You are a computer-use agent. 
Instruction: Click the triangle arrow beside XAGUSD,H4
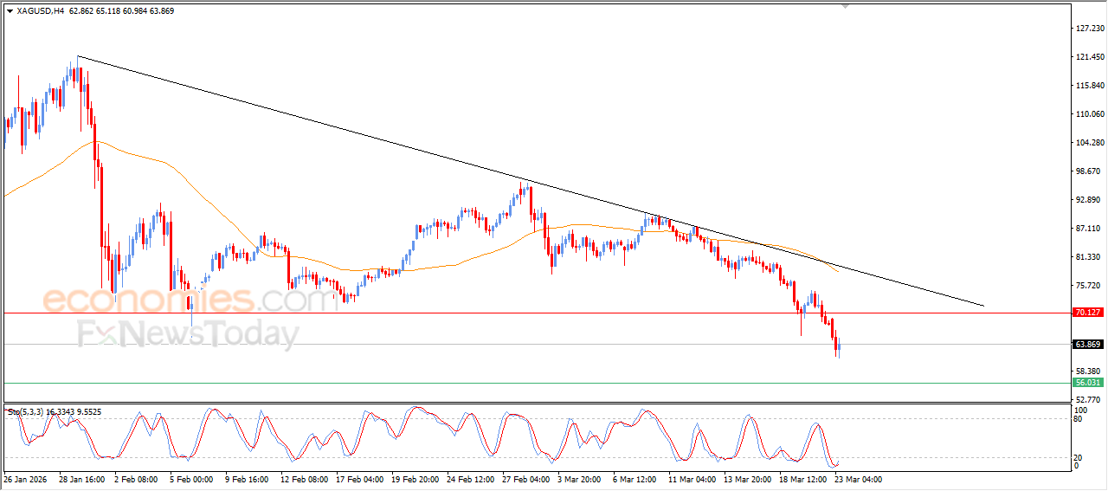point(10,11)
